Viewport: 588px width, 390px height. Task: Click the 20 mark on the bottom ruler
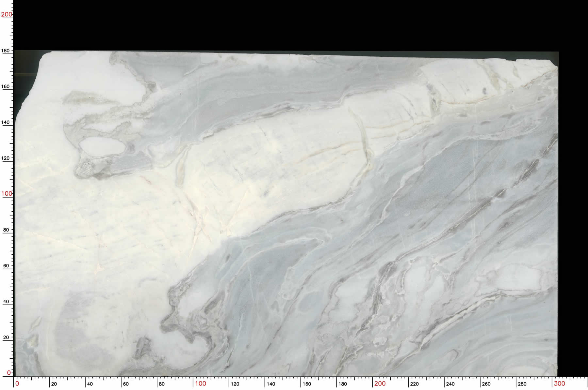coord(54,384)
